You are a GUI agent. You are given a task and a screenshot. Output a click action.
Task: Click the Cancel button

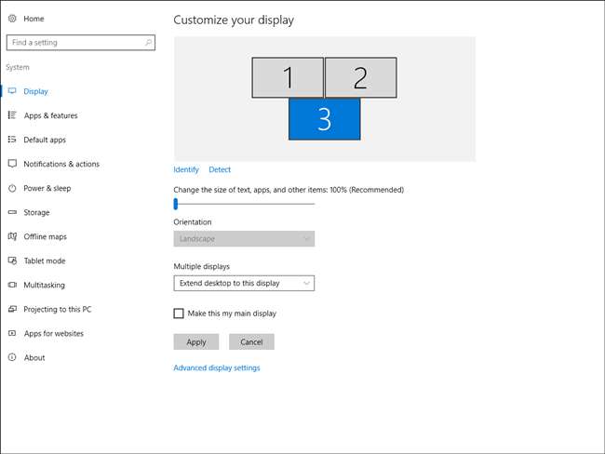click(251, 341)
